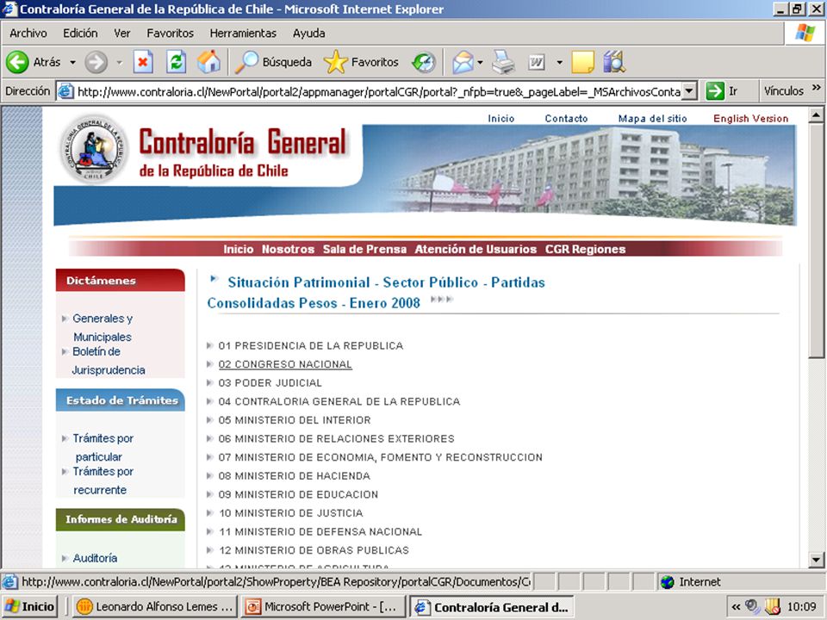Print the page with printer icon
The image size is (827, 620).
(503, 62)
